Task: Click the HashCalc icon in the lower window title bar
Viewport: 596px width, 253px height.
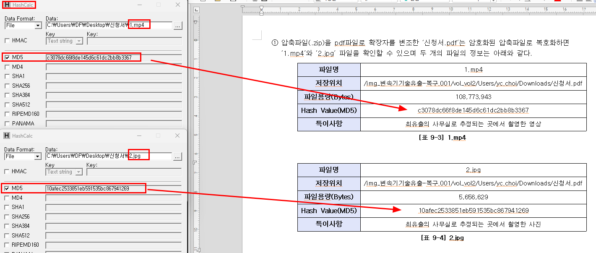Action: 7,136
